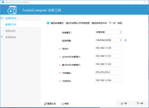Image resolution: width=149 pixels, height=108 pixels.
Task: Click the 上一步 button
Action: 124,103
